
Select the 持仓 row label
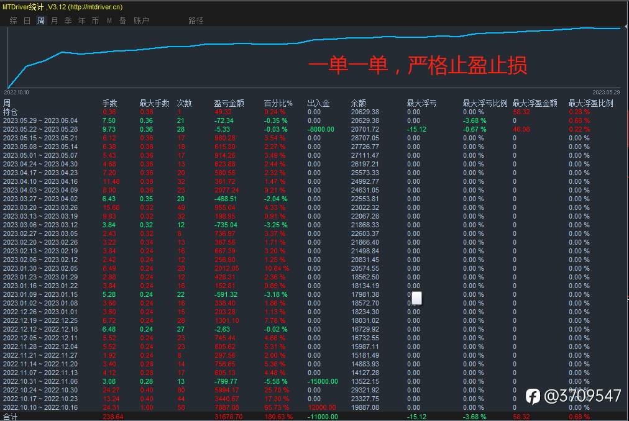point(10,112)
